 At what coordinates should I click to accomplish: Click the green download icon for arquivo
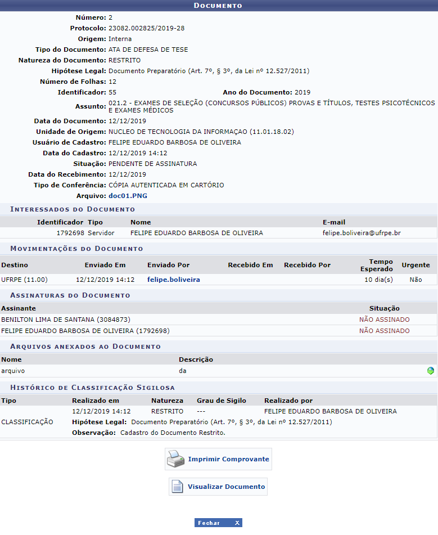431,371
